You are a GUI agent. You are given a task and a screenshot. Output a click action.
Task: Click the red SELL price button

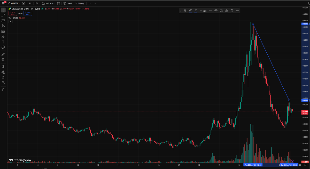coord(13,13)
